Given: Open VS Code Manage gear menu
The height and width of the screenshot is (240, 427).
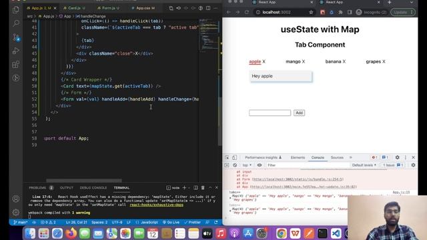Looking at the screenshot, I should (16, 212).
